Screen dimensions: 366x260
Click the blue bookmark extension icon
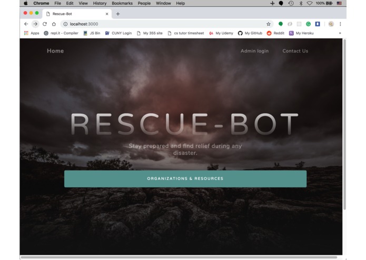[318, 24]
